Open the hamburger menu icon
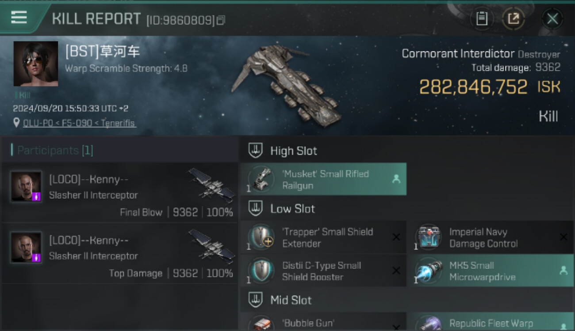This screenshot has width=575, height=331. coord(19,18)
